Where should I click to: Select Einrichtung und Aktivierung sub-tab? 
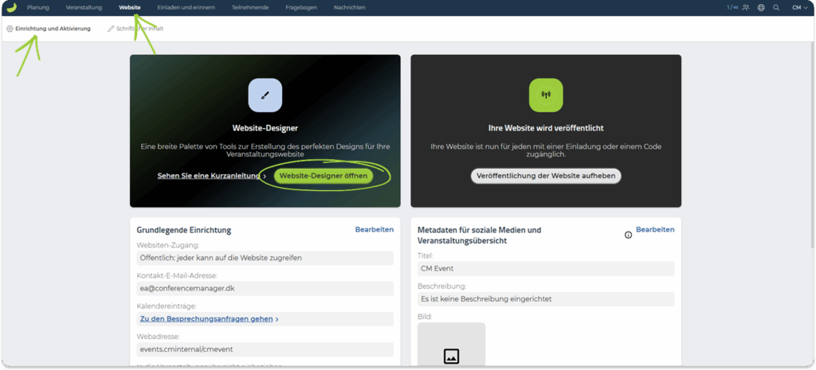coord(49,29)
